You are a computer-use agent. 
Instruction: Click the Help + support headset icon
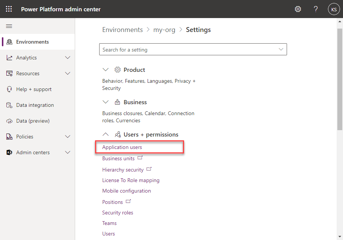coord(9,89)
